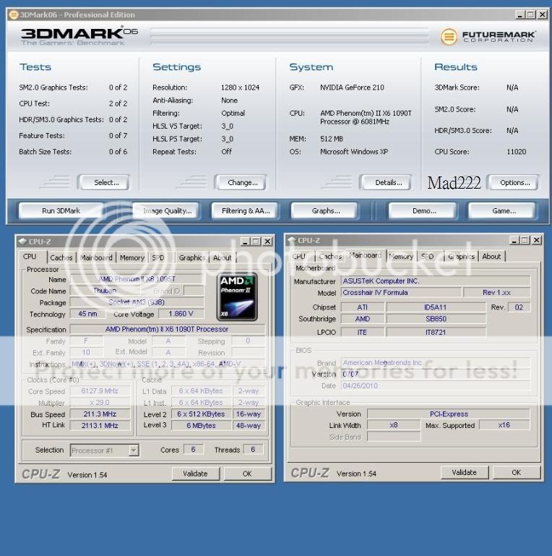Open Mainboard tab in left CPU-Z

[96, 258]
